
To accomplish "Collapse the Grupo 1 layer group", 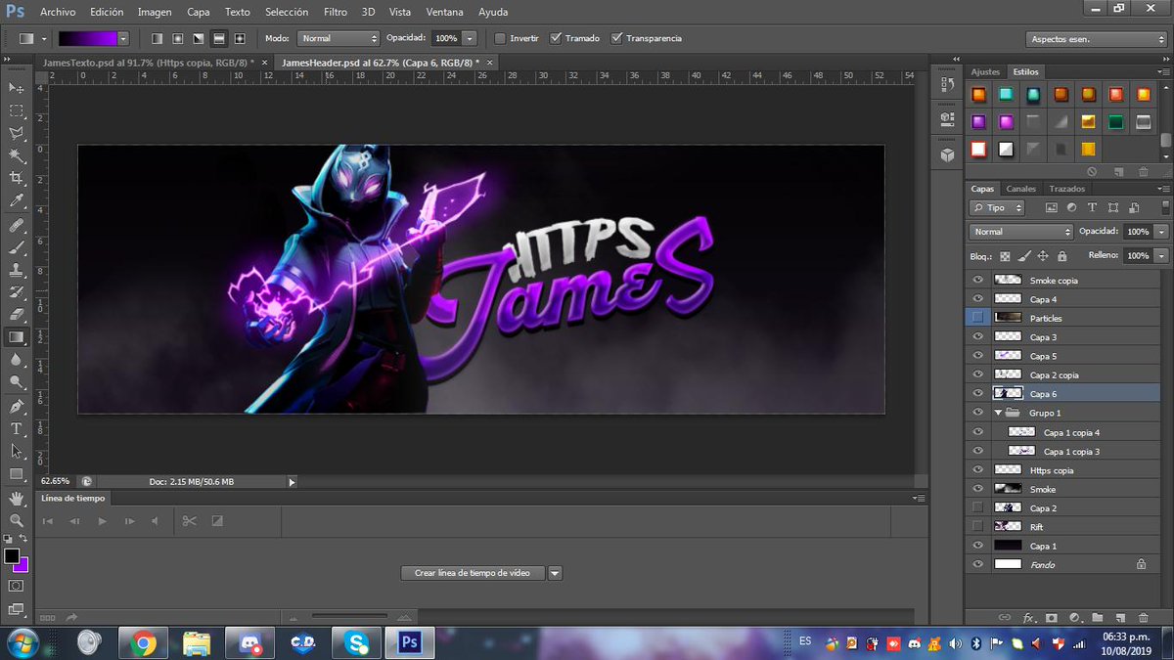I will tap(997, 413).
